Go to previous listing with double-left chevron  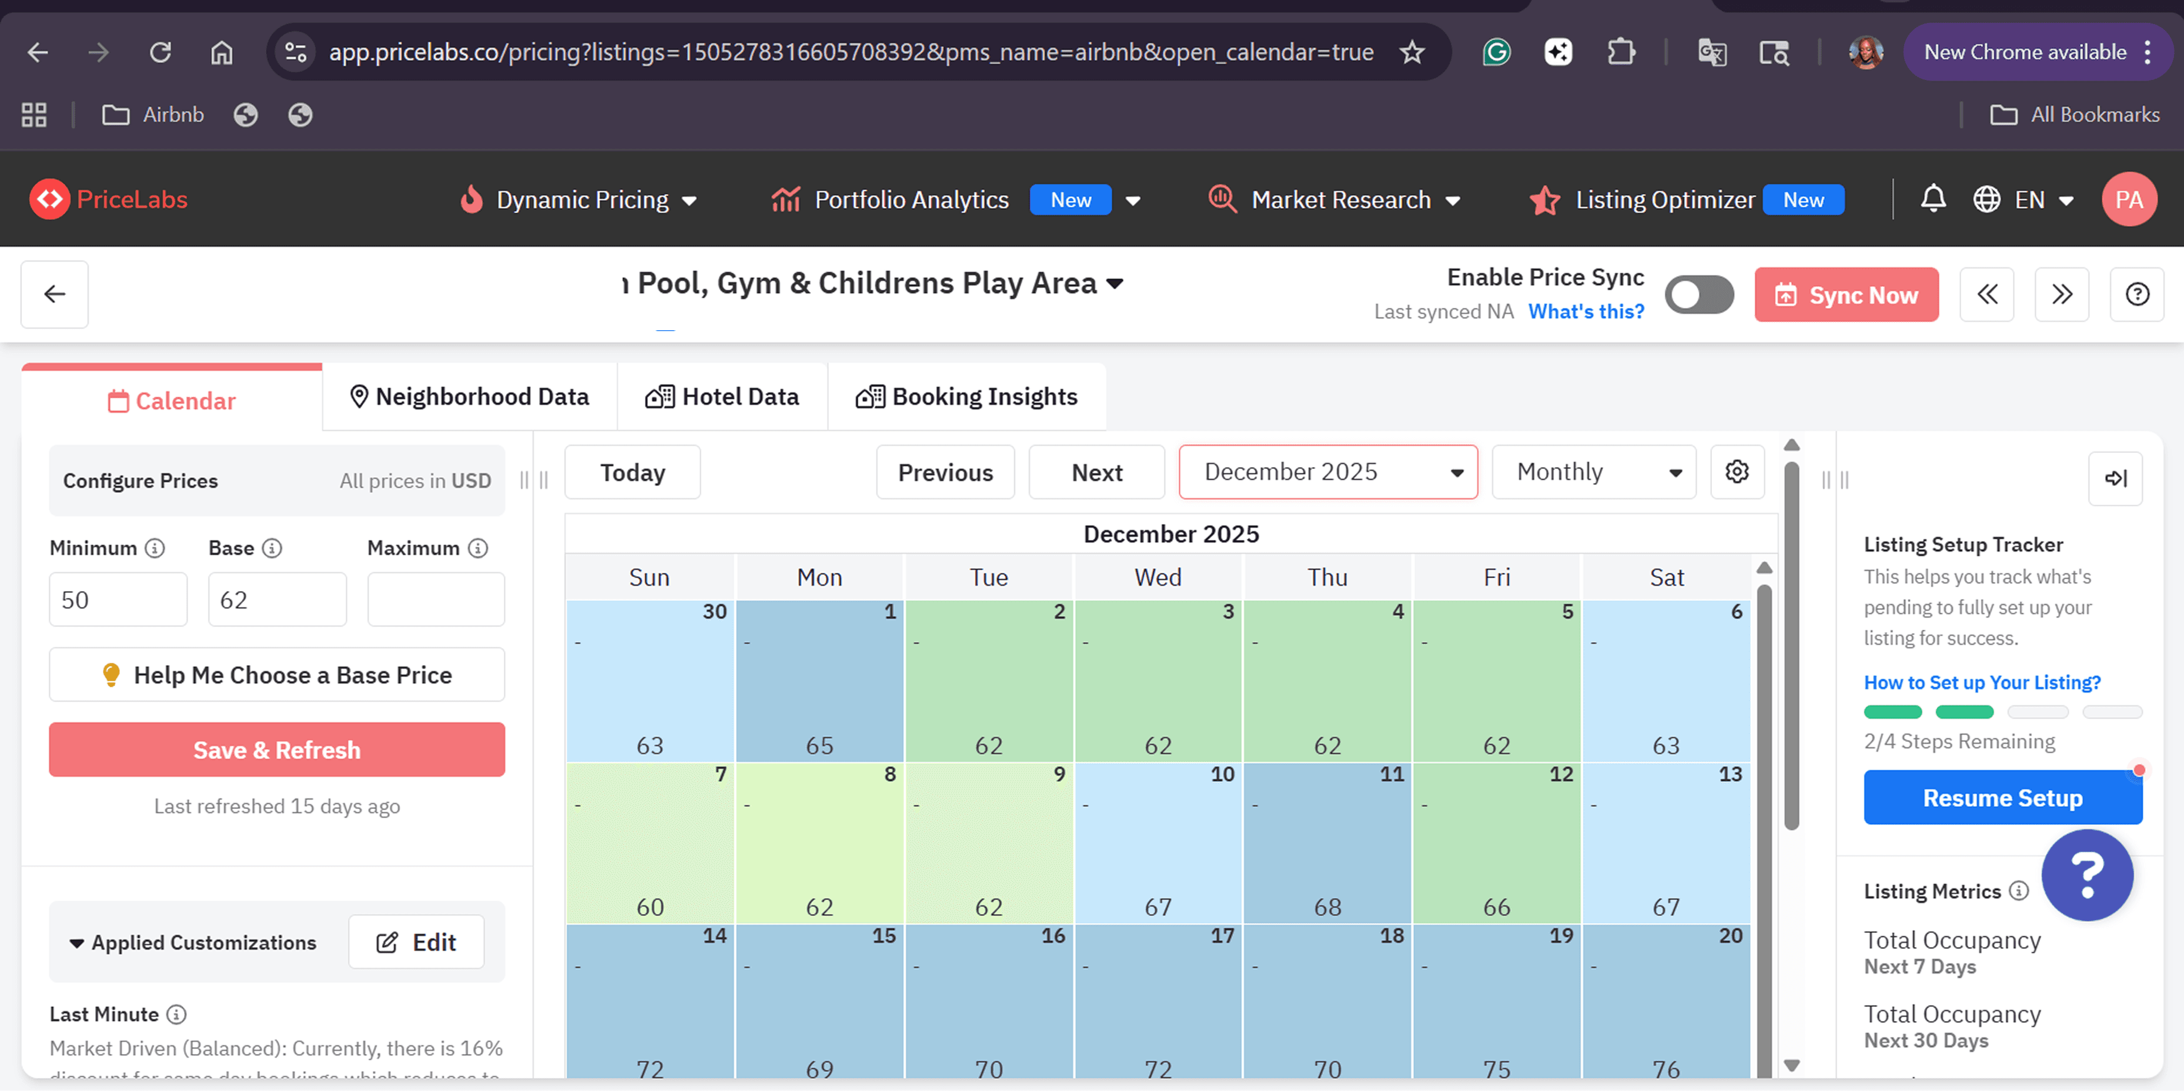pos(1986,294)
